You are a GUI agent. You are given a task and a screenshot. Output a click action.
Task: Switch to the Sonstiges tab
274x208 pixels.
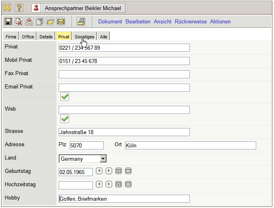84,37
